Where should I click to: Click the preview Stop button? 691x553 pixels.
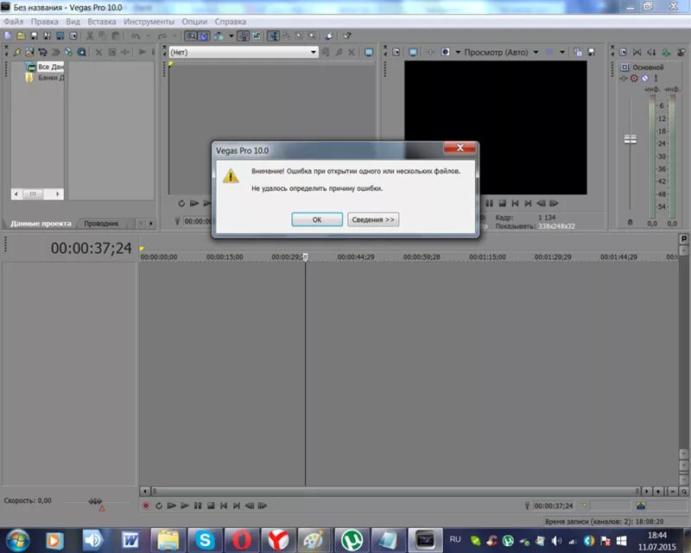point(502,203)
